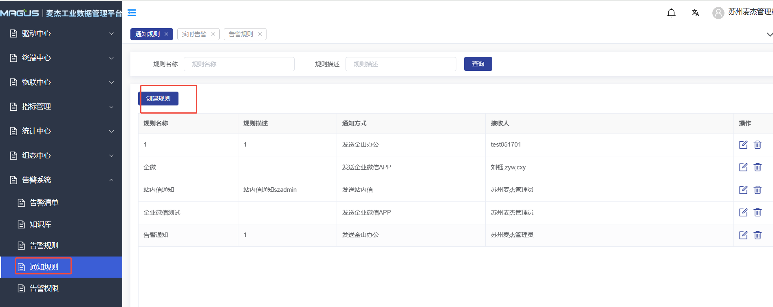Click the edit icon for test051701 row
The width and height of the screenshot is (773, 307).
743,145
